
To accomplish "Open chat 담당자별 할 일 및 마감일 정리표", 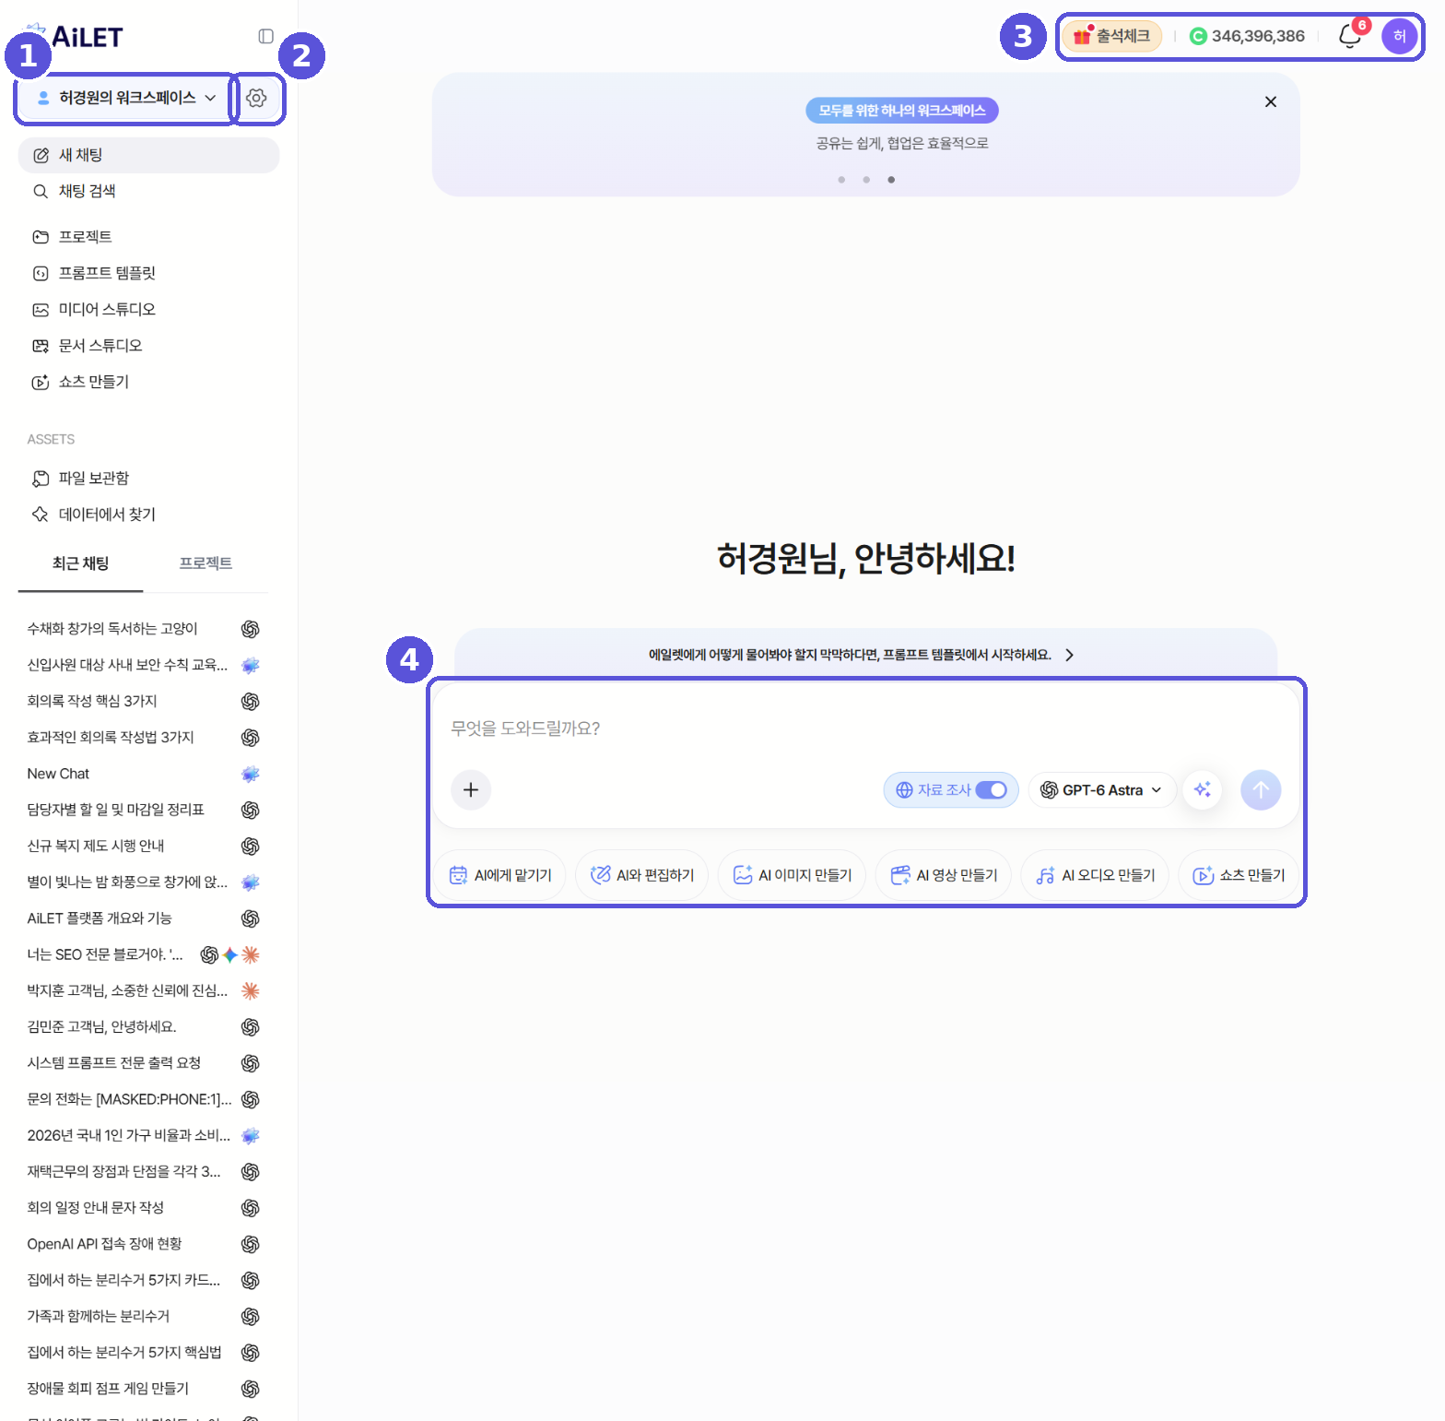I will [143, 810].
